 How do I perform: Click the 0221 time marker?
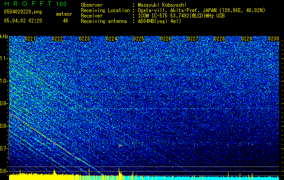[30, 39]
